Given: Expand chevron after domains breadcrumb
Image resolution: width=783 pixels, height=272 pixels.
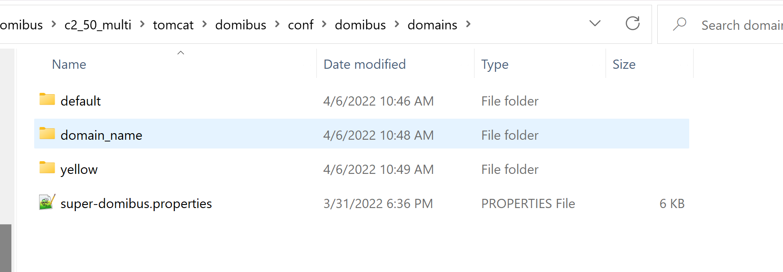Looking at the screenshot, I should tap(468, 25).
